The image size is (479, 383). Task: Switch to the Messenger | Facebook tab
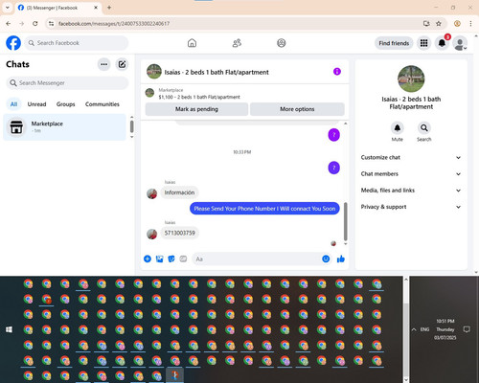(x=58, y=8)
